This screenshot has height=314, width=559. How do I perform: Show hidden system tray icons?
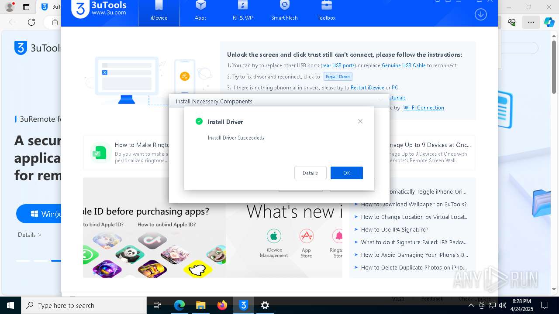pyautogui.click(x=471, y=305)
